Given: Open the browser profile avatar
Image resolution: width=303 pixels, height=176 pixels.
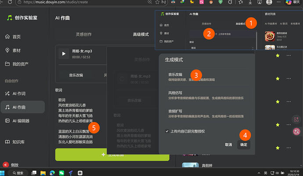Looking at the screenshot, I should click(269, 2).
